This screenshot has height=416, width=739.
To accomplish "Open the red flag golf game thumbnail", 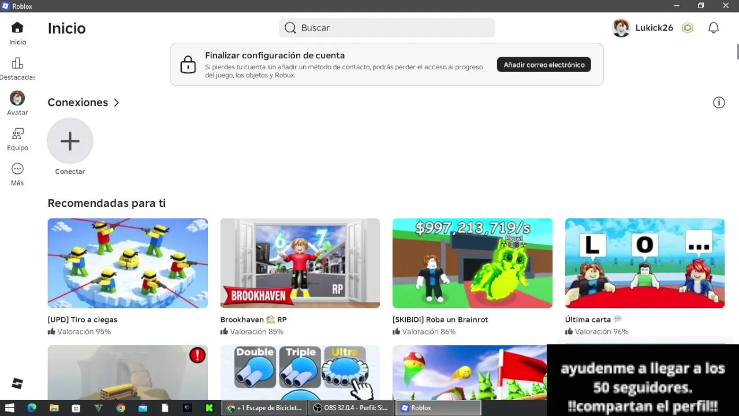I will point(469,373).
